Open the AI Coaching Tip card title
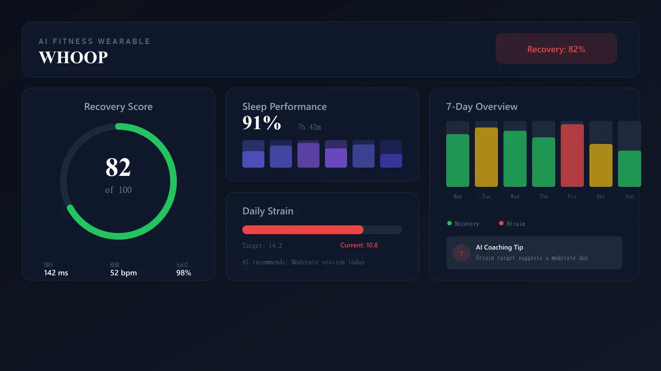Screen dimensions: 661x371 (x=500, y=247)
